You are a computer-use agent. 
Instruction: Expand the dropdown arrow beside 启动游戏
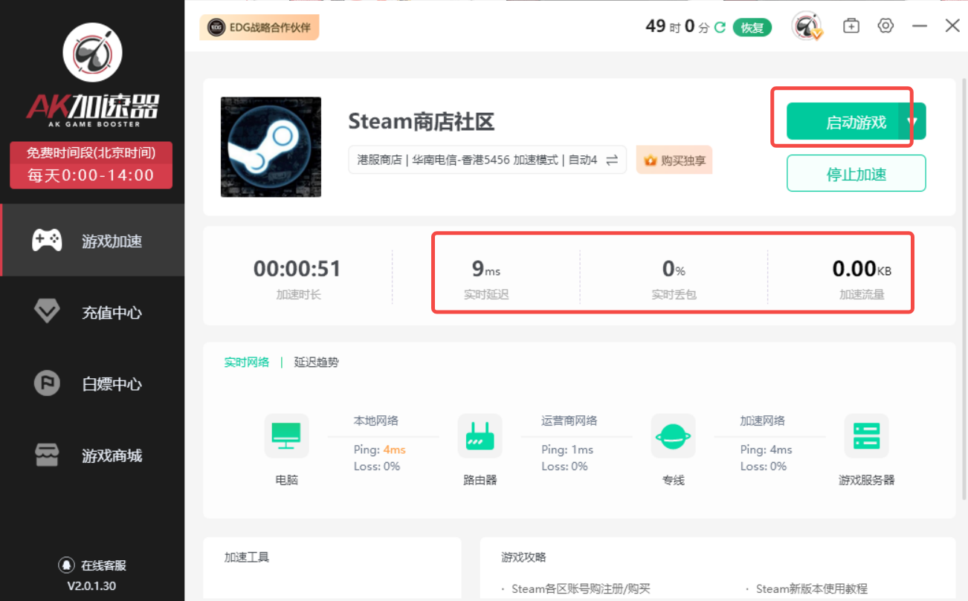(x=914, y=121)
